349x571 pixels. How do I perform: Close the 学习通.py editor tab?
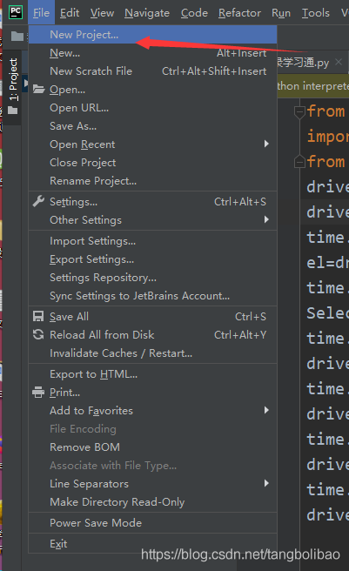pos(339,62)
